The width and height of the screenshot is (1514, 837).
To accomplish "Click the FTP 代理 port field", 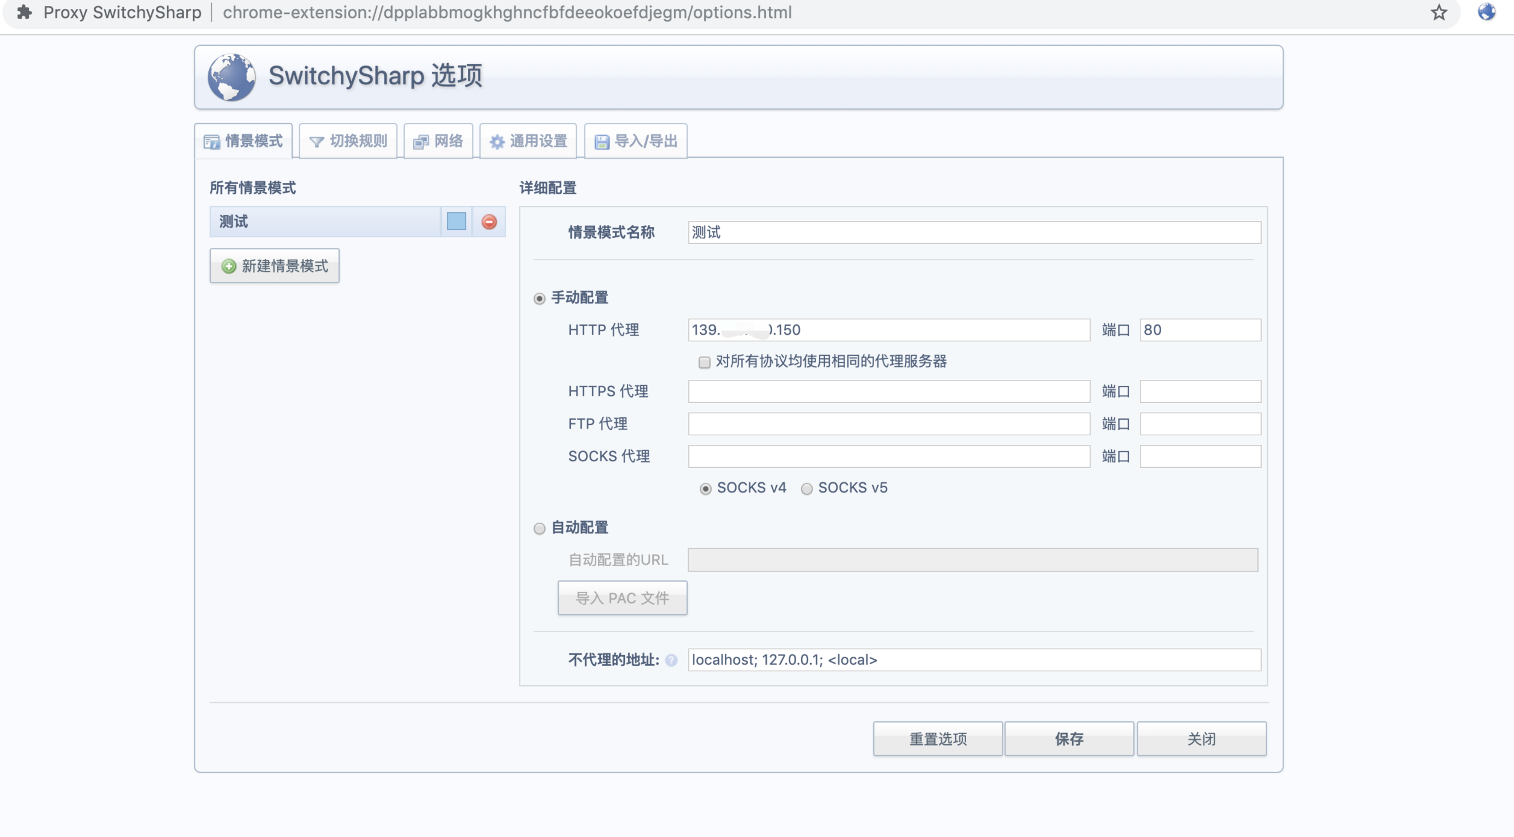I will point(1200,424).
